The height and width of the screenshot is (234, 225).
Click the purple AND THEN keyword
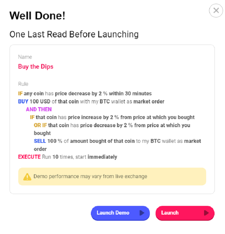click(x=39, y=109)
